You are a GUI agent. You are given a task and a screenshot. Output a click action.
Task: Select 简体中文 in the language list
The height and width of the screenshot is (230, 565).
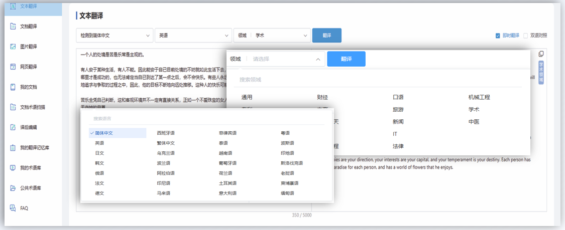click(x=118, y=133)
